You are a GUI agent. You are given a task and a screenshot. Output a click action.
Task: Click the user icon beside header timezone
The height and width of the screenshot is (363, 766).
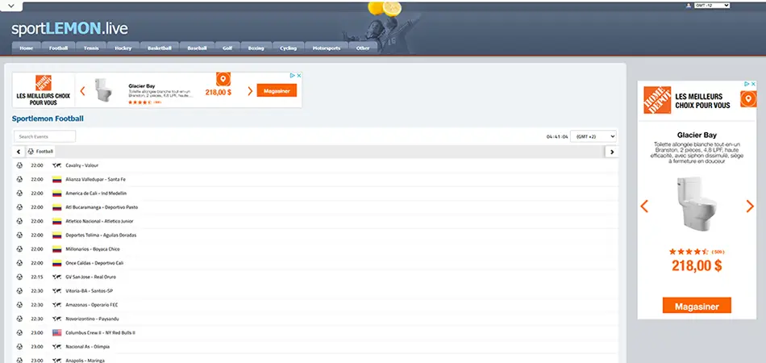click(689, 6)
